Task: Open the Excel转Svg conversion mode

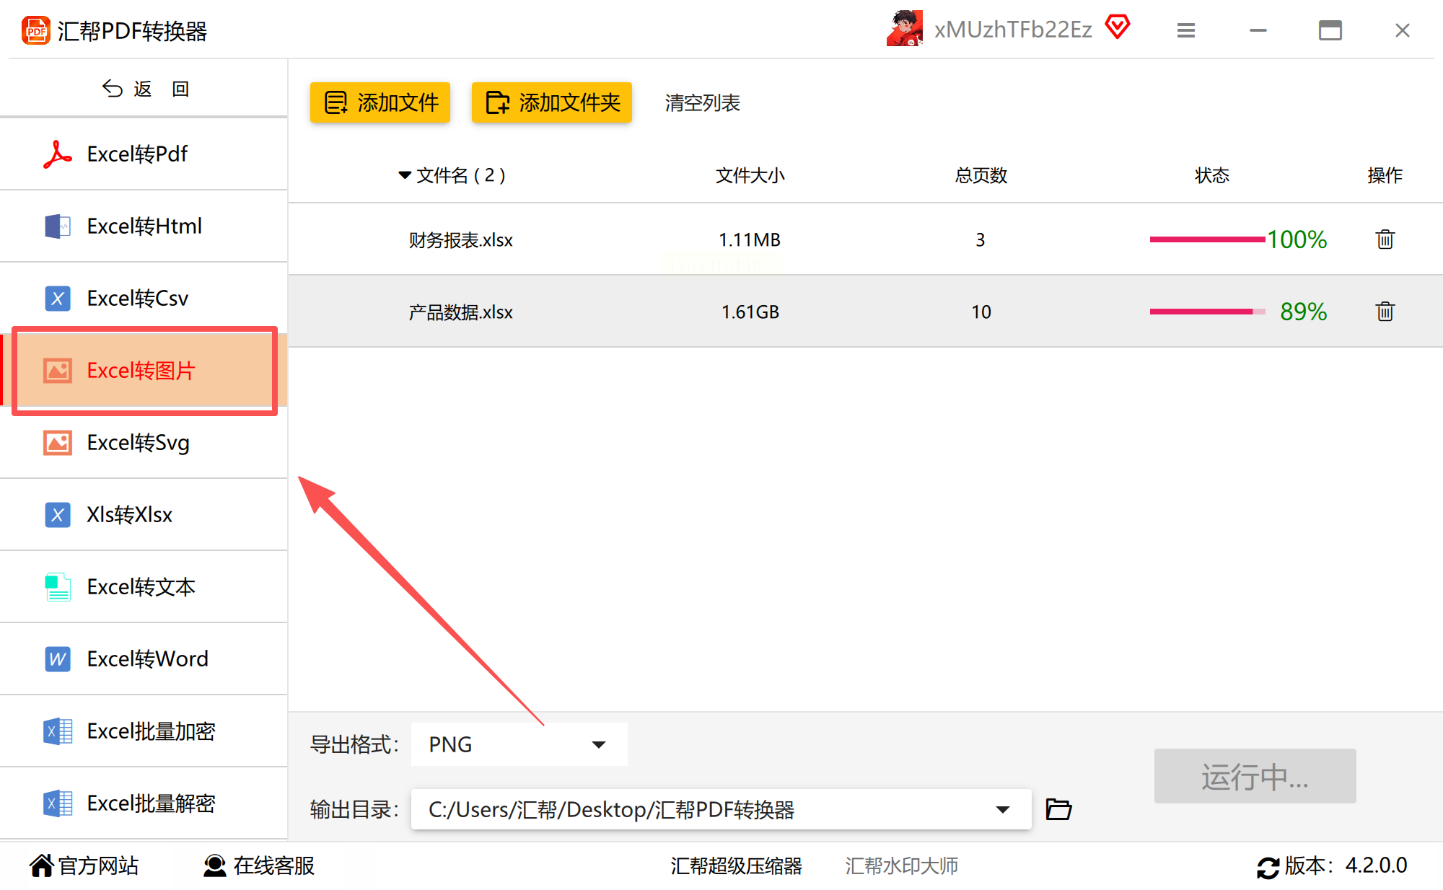Action: point(138,442)
